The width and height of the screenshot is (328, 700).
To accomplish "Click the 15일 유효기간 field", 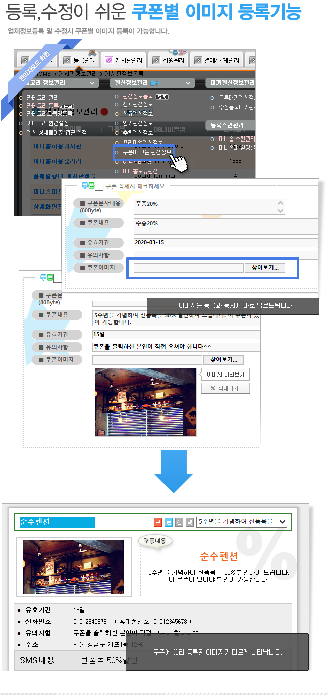I will pyautogui.click(x=176, y=334).
